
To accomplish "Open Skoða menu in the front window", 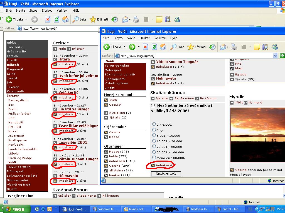I will click(x=131, y=38).
